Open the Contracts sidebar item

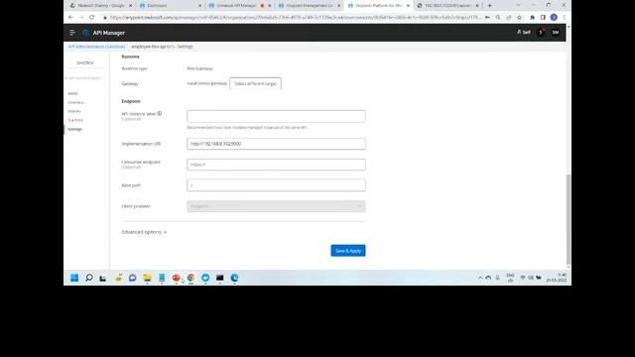pyautogui.click(x=75, y=102)
